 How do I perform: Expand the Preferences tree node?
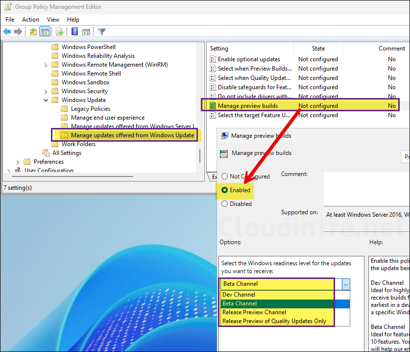click(18, 162)
